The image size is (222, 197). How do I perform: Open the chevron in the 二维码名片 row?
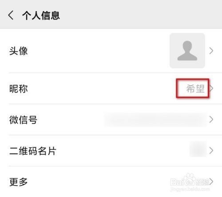pos(211,150)
